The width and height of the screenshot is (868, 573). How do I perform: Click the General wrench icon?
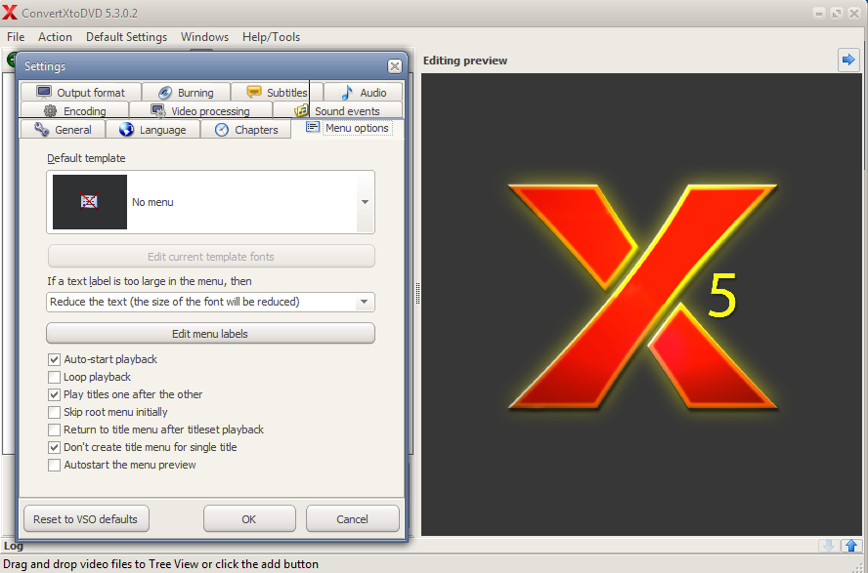(41, 129)
